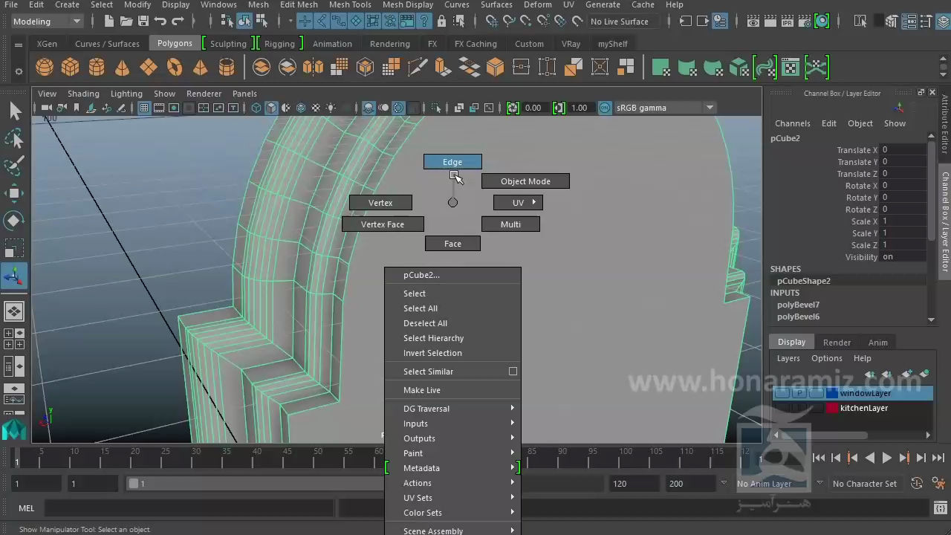The width and height of the screenshot is (951, 535).
Task: Open the Modeling menu set dropdown
Action: [46, 22]
